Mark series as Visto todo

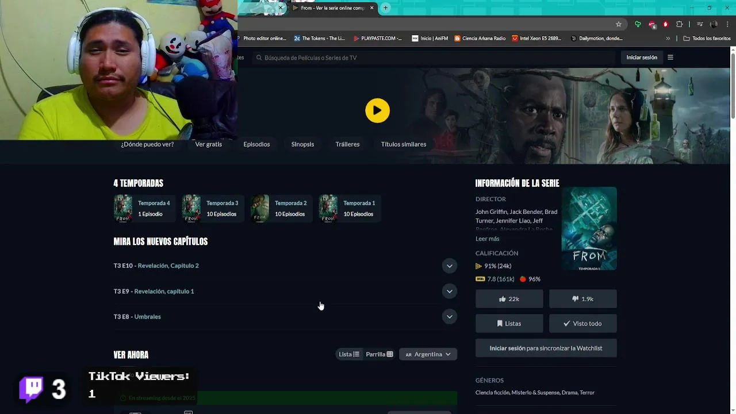click(x=583, y=324)
